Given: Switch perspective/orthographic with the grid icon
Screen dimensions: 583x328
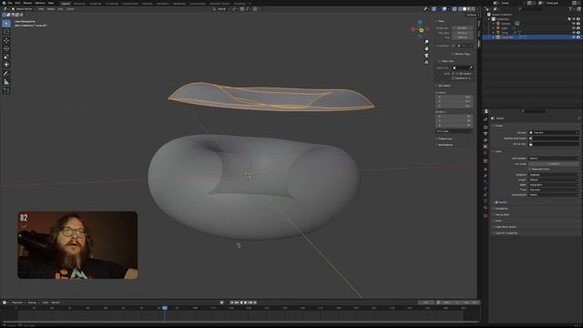Looking at the screenshot, I should pos(426,62).
